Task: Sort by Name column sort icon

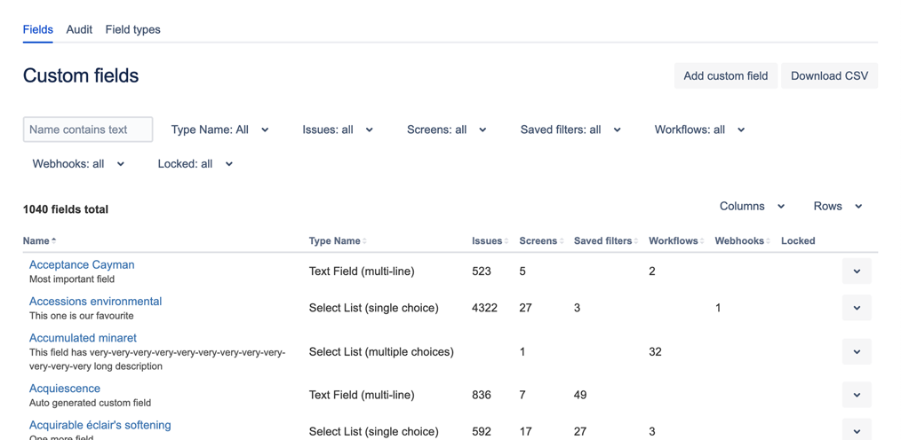Action: coord(54,240)
